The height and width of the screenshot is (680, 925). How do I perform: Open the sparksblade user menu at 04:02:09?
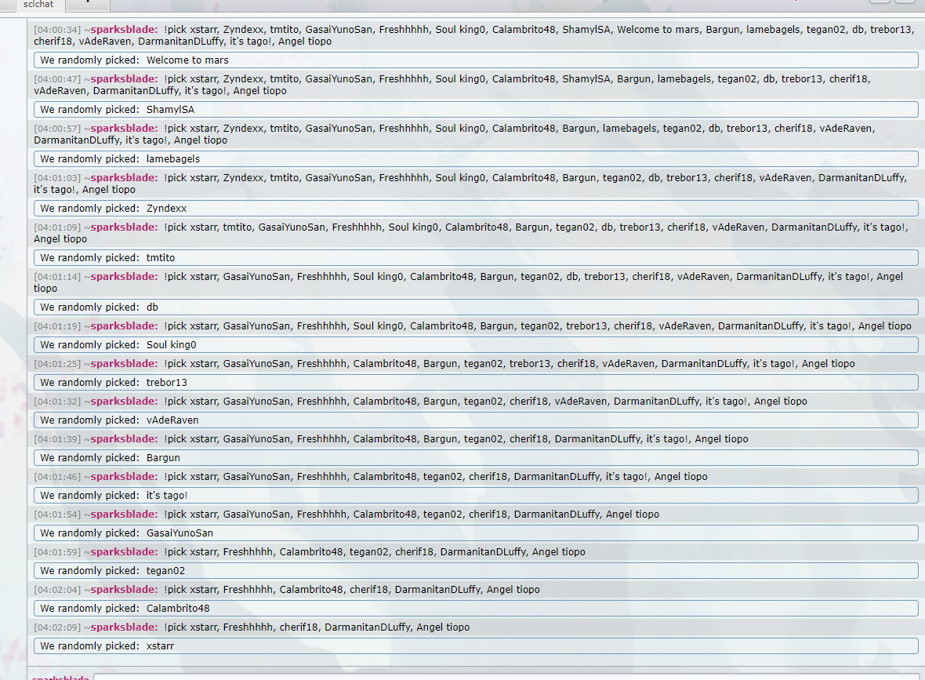[x=124, y=627]
